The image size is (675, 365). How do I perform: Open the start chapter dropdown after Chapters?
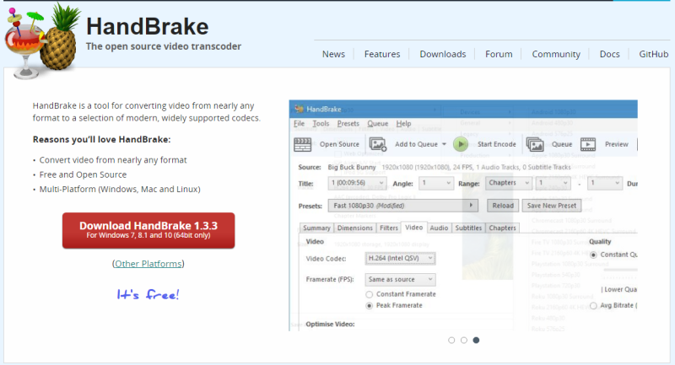(553, 183)
